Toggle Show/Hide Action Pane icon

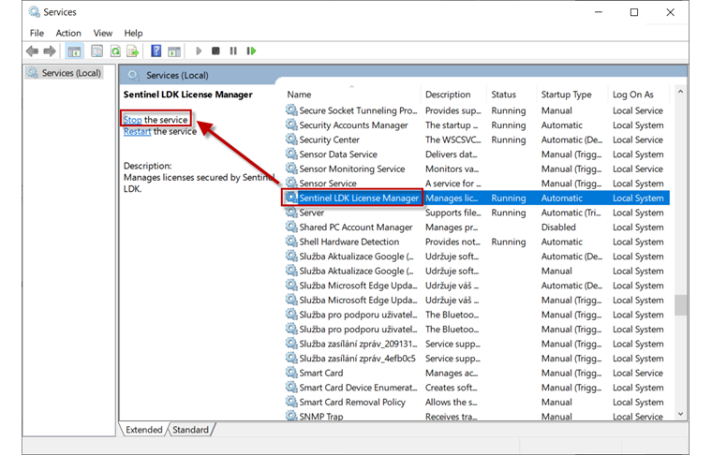174,51
